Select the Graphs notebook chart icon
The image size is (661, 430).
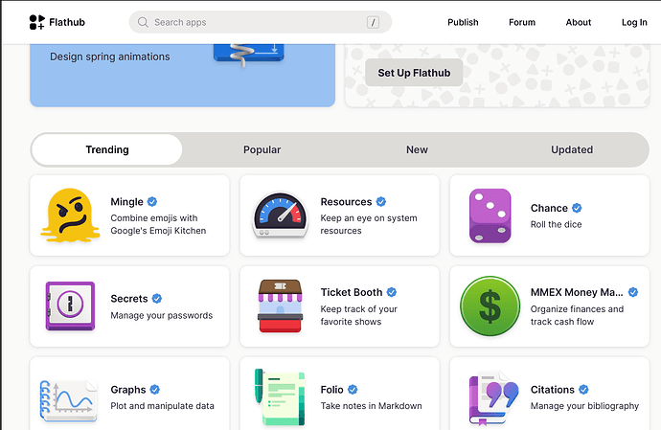(x=69, y=400)
